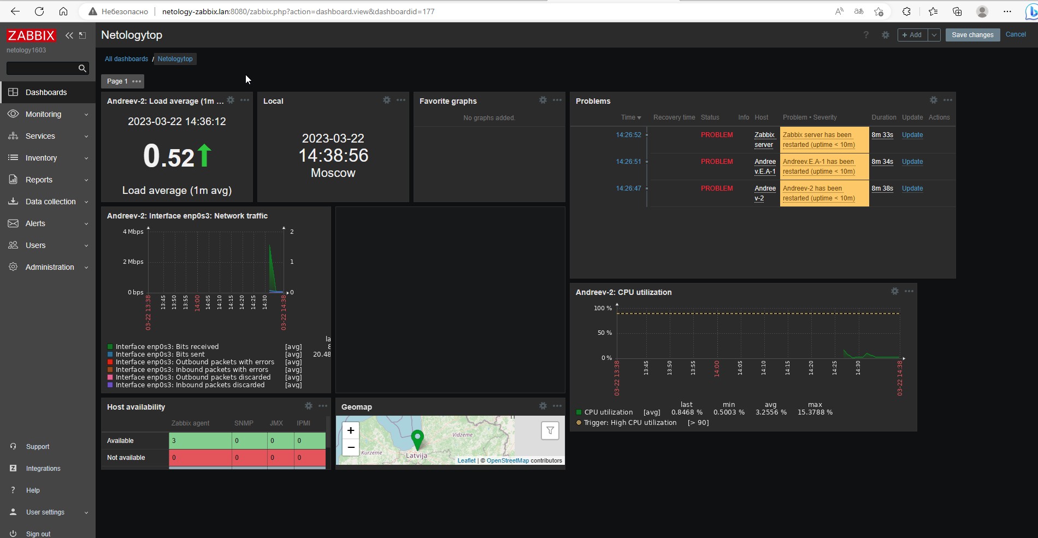Viewport: 1038px width, 538px height.
Task: Expand the Data collection menu
Action: click(48, 202)
